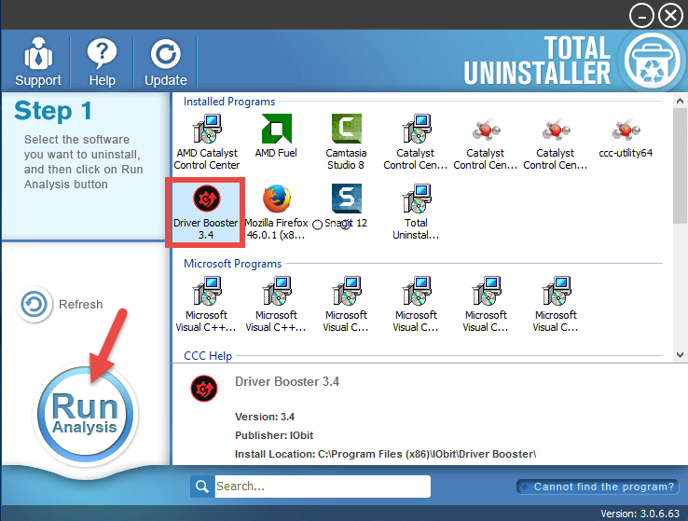Open the Help section
This screenshot has width=688, height=521.
102,62
